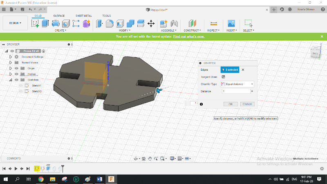Viewport: 327px width, 184px height.
Task: Activate Press Fit component radio button
Action: (43, 51)
